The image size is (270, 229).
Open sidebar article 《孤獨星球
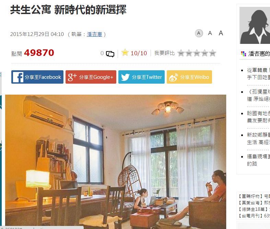258,95
